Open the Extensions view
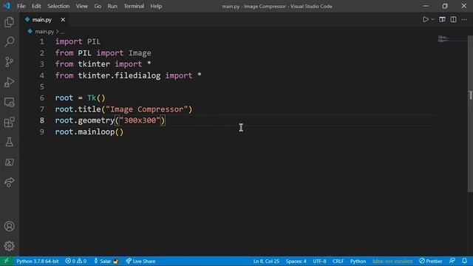This screenshot has height=266, width=473. (x=9, y=122)
